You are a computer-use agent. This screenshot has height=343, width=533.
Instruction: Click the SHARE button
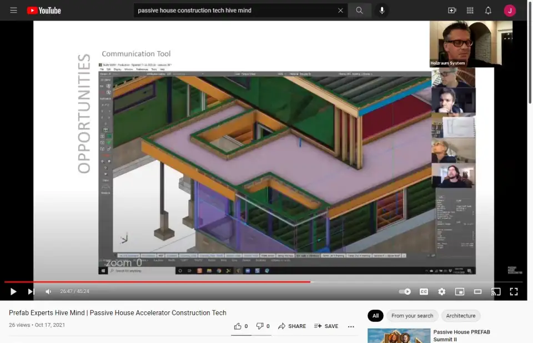point(292,326)
